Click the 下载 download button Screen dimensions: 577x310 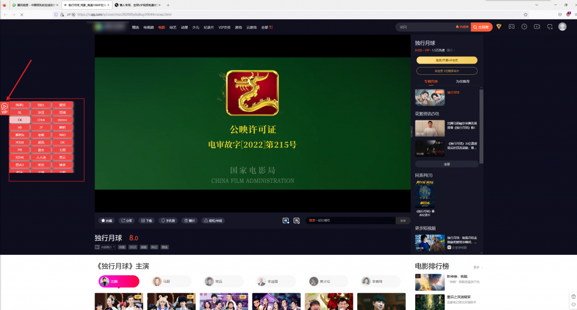[x=147, y=221]
